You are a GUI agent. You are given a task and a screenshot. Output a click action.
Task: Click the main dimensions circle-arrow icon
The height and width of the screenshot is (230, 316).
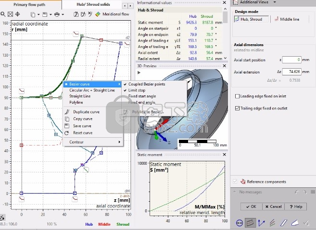[240, 223]
